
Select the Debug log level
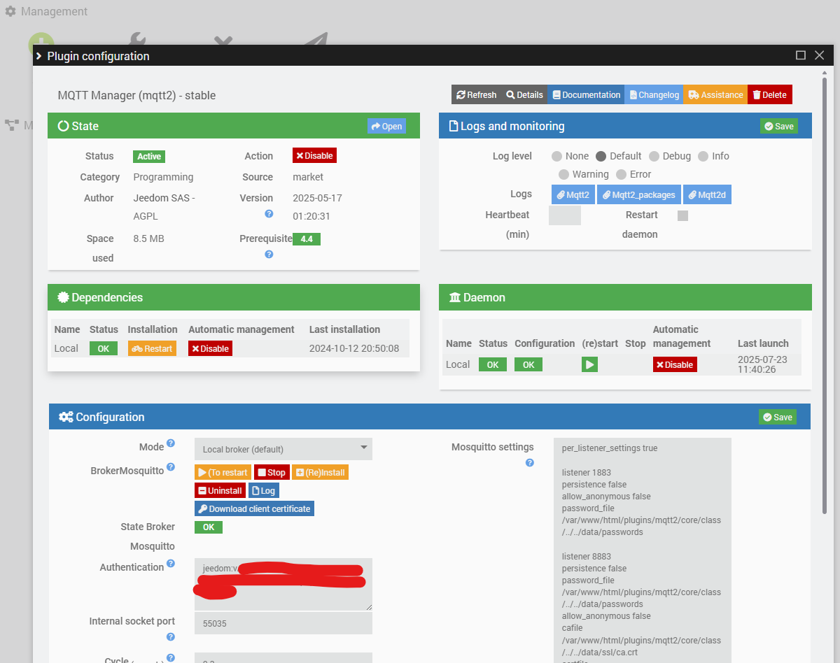(x=654, y=156)
